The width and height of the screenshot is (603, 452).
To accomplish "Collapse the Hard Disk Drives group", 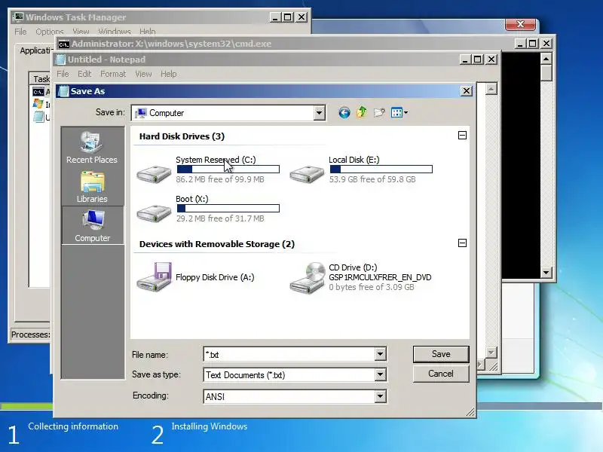I will coord(462,136).
